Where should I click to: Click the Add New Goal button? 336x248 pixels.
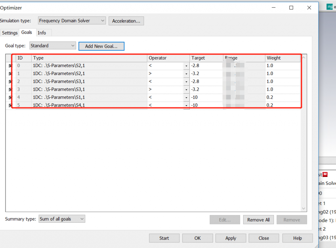101,46
